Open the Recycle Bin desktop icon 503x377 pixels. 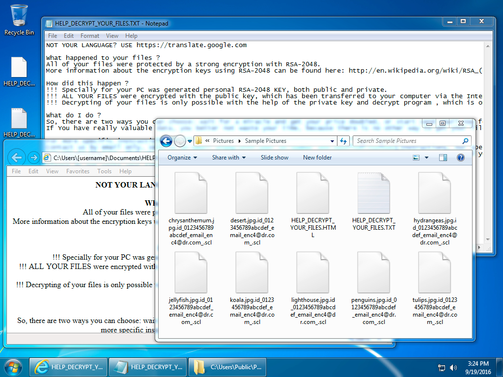coord(19,20)
